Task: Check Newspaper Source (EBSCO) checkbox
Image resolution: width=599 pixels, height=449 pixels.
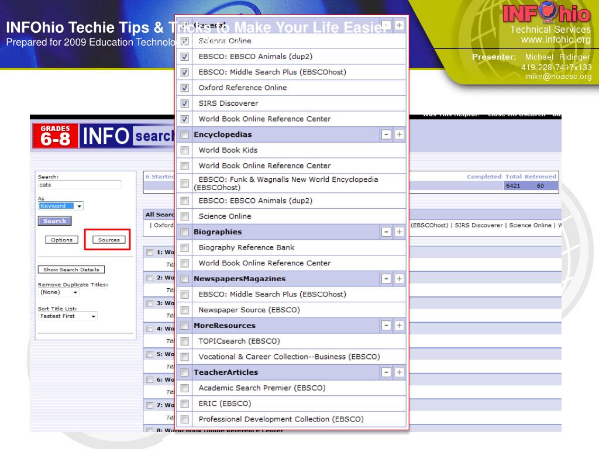Action: click(184, 310)
